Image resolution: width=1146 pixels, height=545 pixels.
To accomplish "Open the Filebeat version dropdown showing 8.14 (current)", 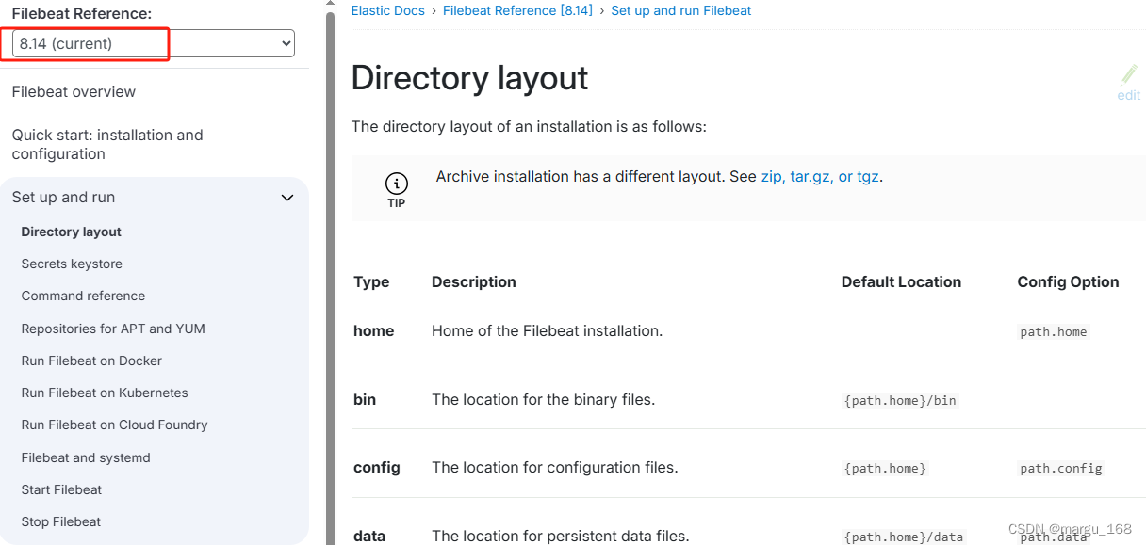I will 154,43.
